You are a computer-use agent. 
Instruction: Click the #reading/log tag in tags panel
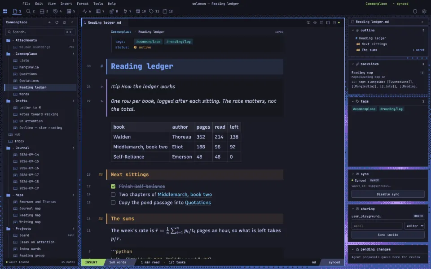coord(391,109)
